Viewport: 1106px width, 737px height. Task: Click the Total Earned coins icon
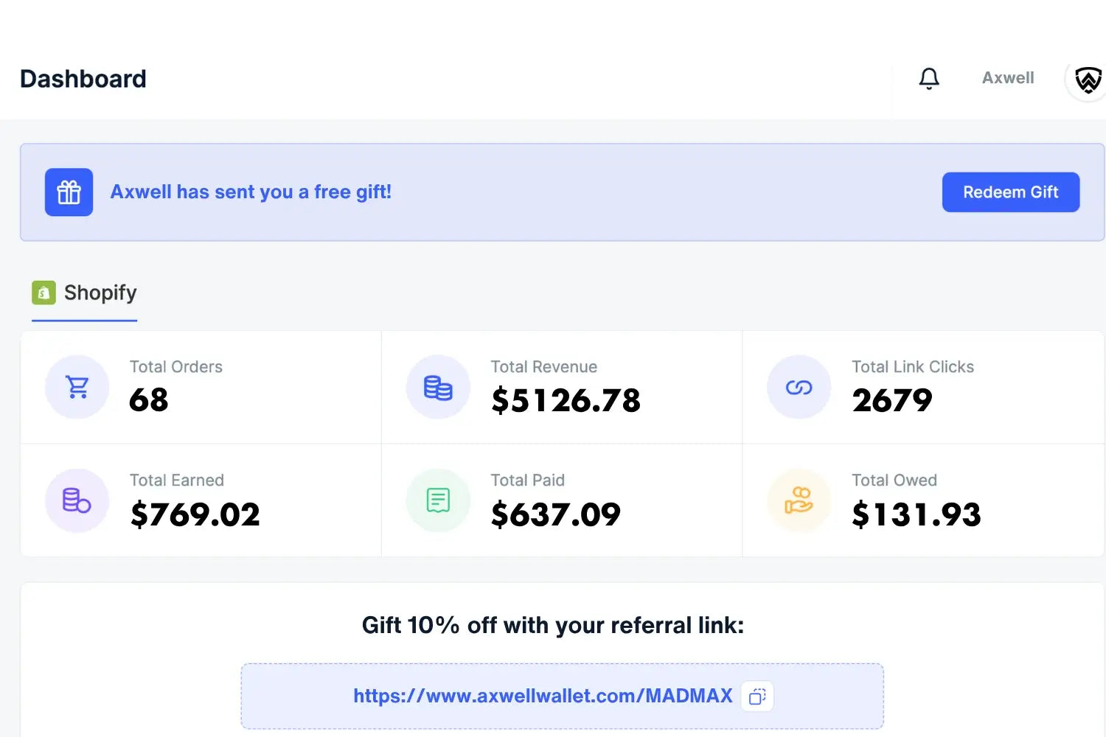click(x=77, y=500)
